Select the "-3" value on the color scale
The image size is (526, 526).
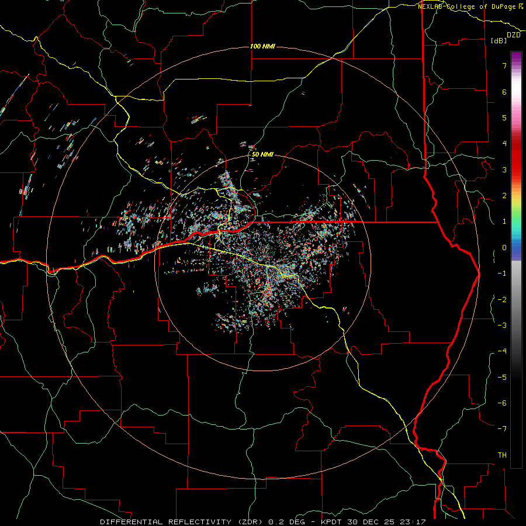tap(502, 326)
